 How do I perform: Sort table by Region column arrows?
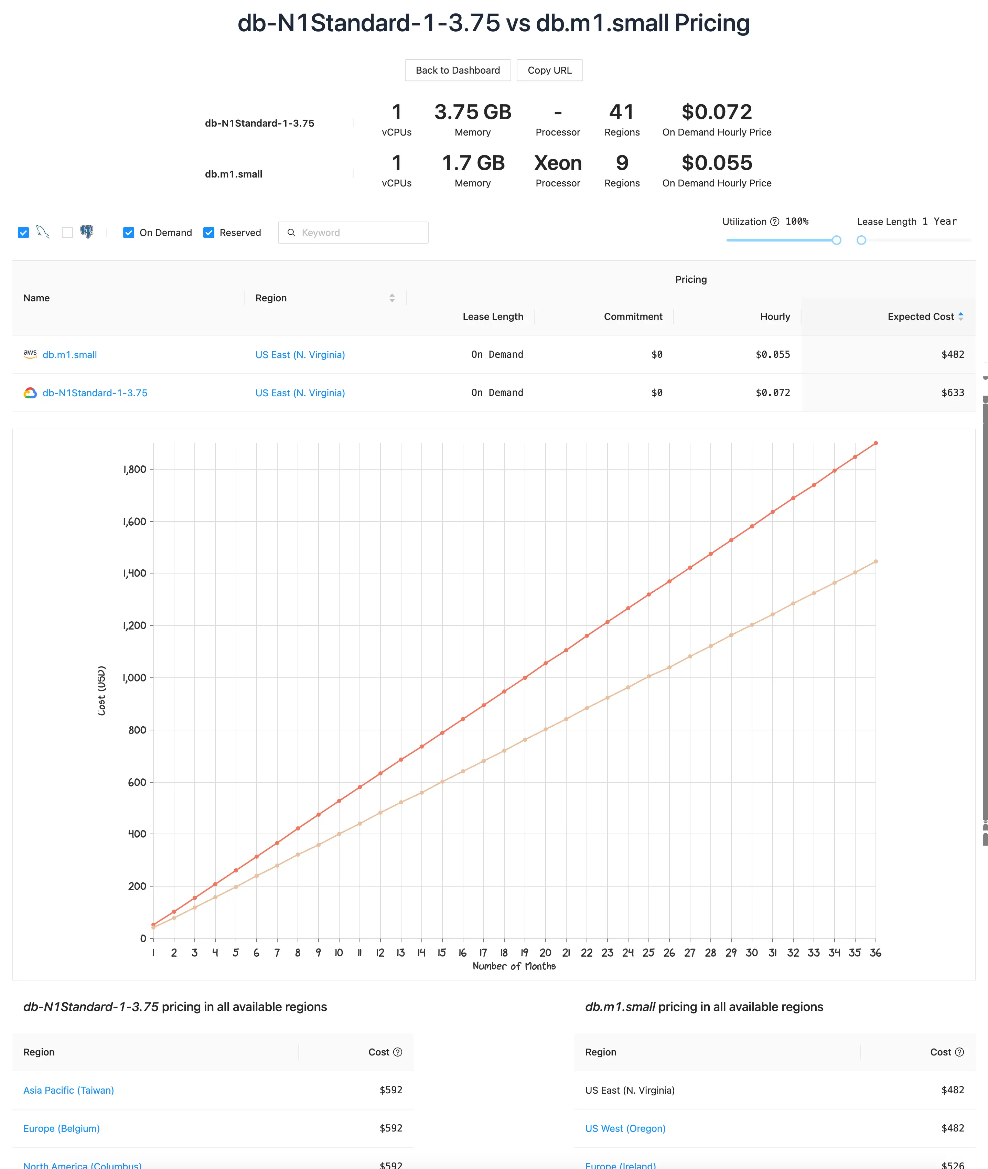click(x=392, y=298)
